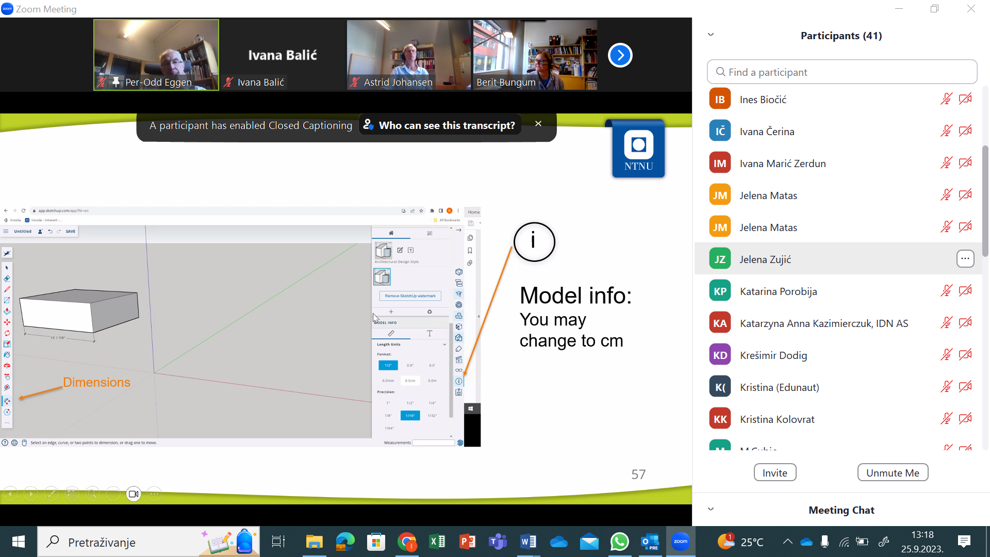This screenshot has width=990, height=557.
Task: Open Task View from the taskbar
Action: [278, 542]
